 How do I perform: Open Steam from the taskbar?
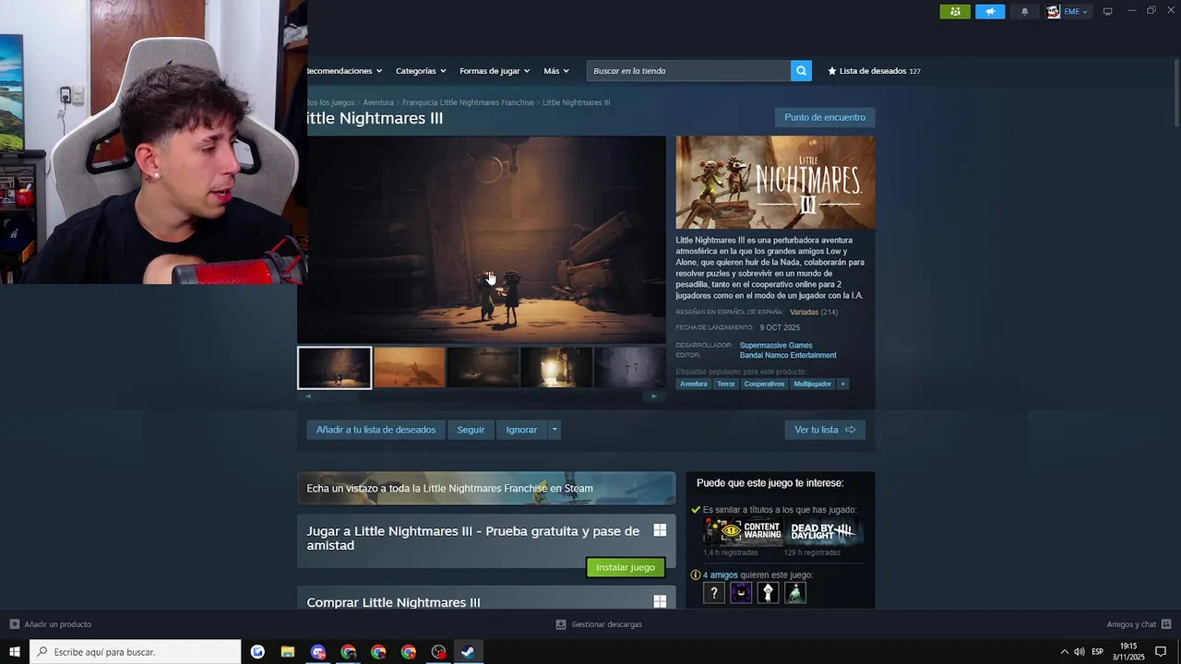(469, 652)
